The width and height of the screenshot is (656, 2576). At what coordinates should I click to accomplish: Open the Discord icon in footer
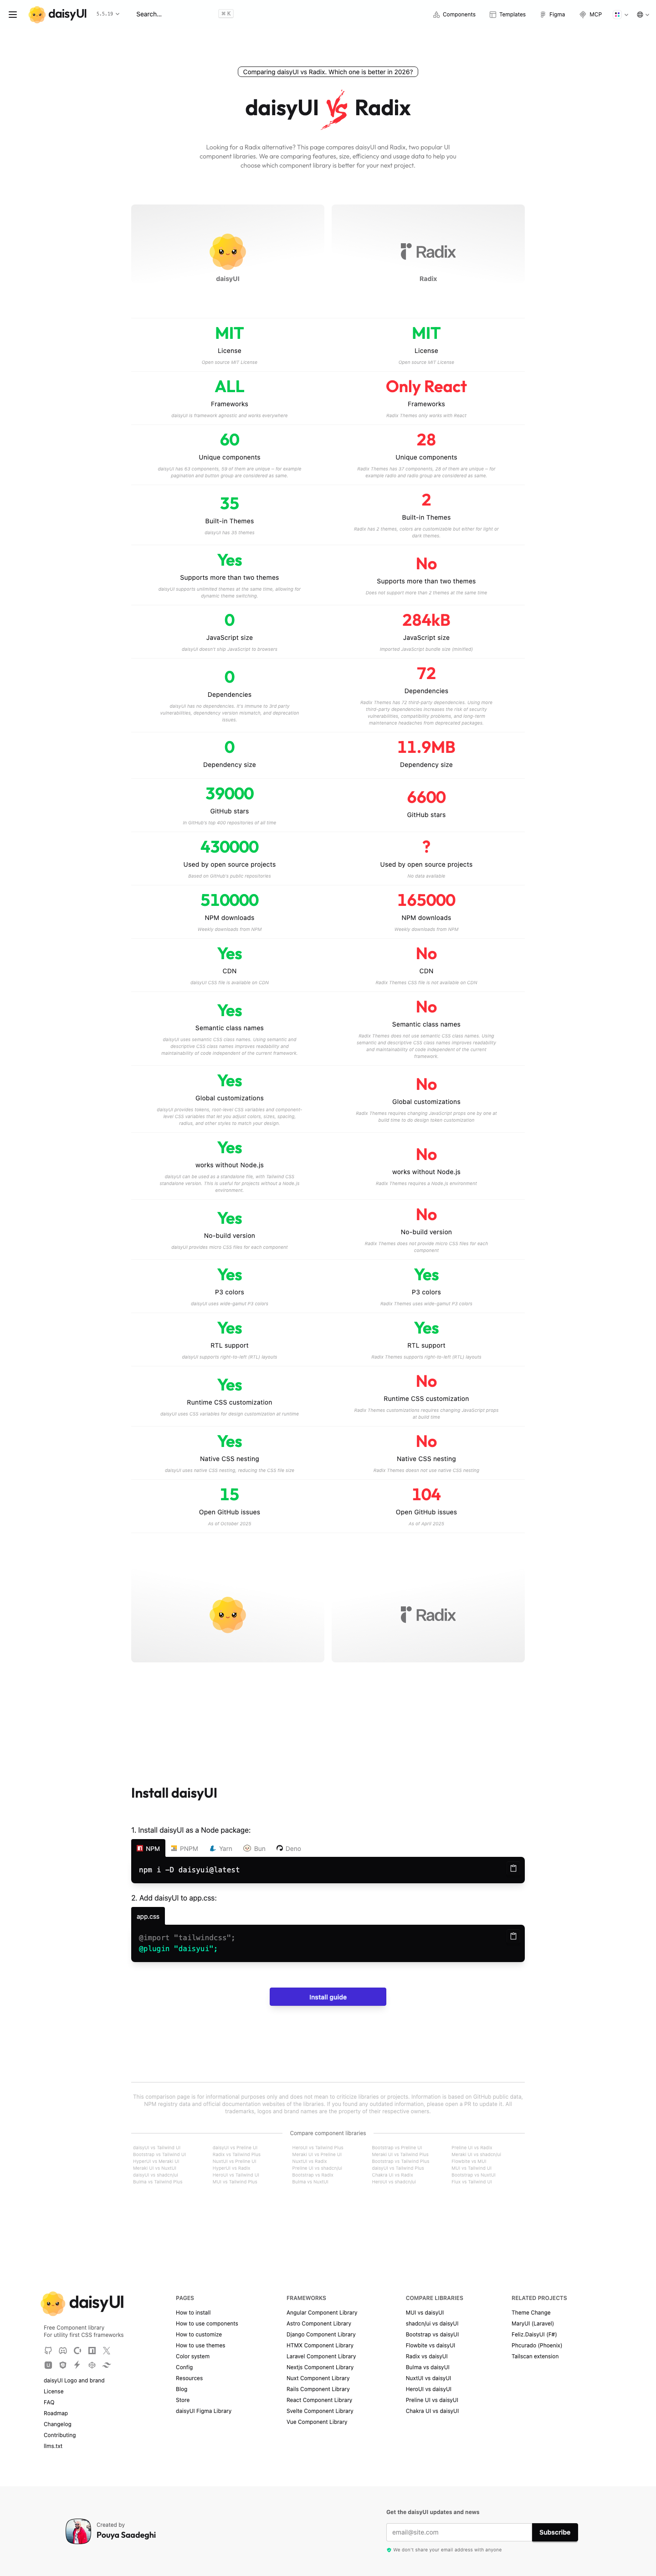click(x=63, y=2351)
